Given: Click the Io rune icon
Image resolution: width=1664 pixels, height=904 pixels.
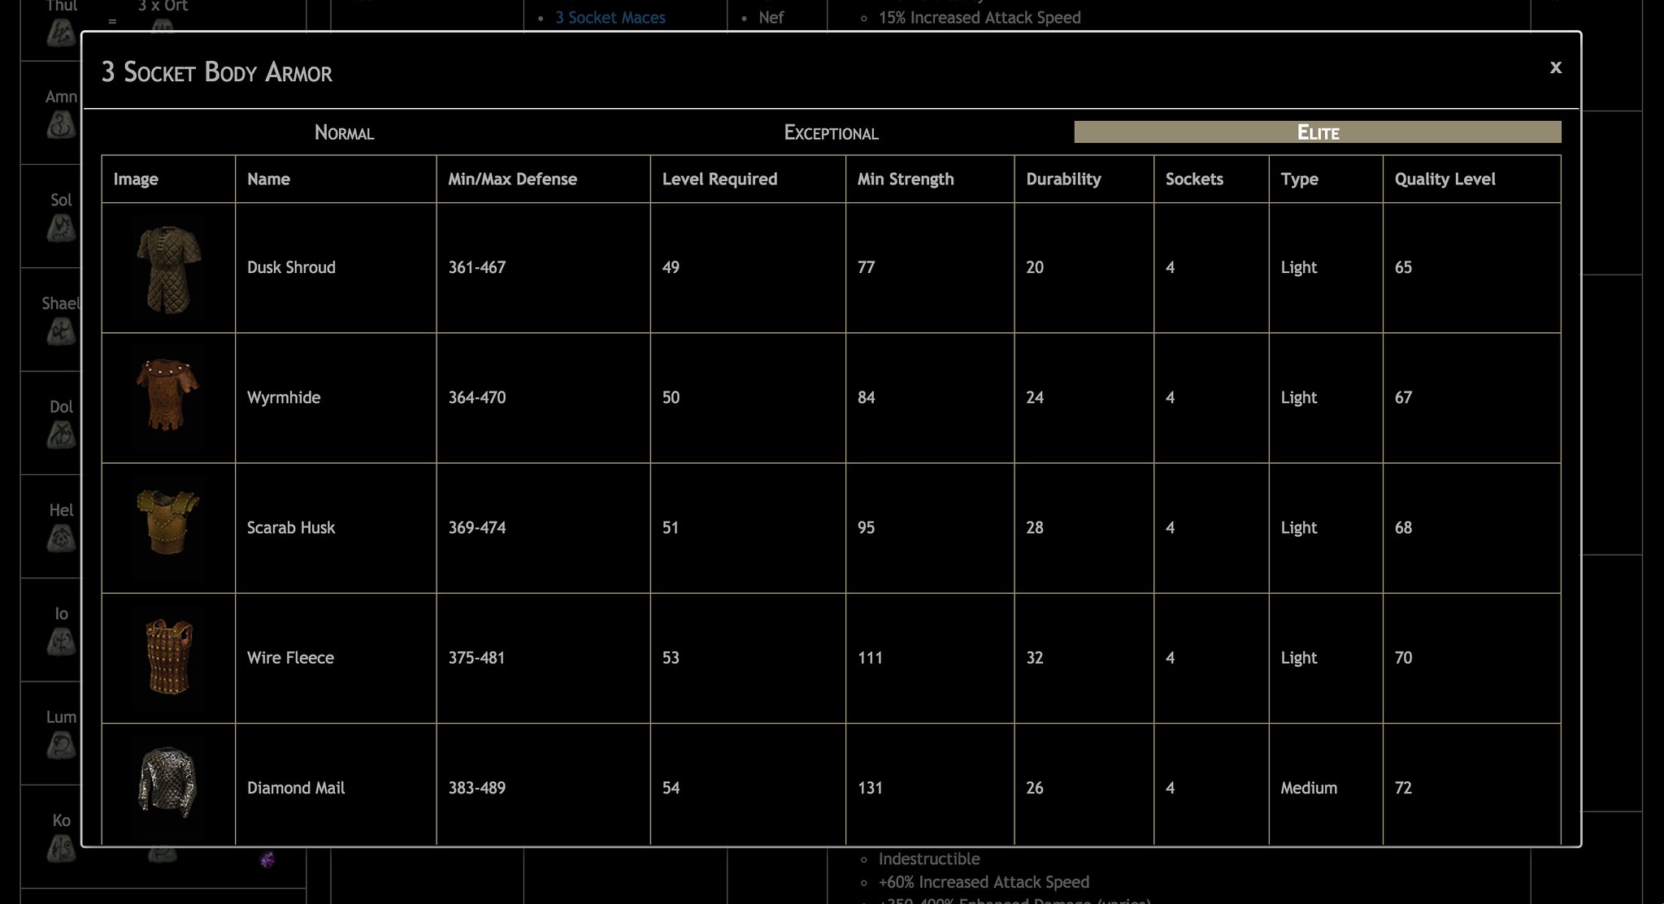Looking at the screenshot, I should tap(61, 642).
